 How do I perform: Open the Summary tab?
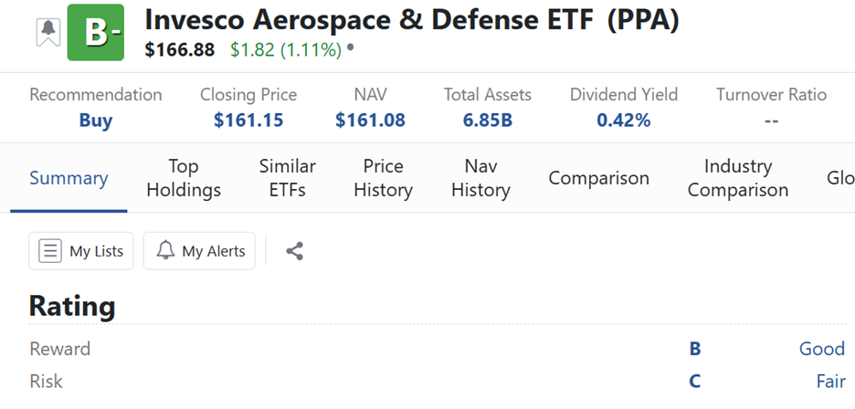click(x=69, y=178)
